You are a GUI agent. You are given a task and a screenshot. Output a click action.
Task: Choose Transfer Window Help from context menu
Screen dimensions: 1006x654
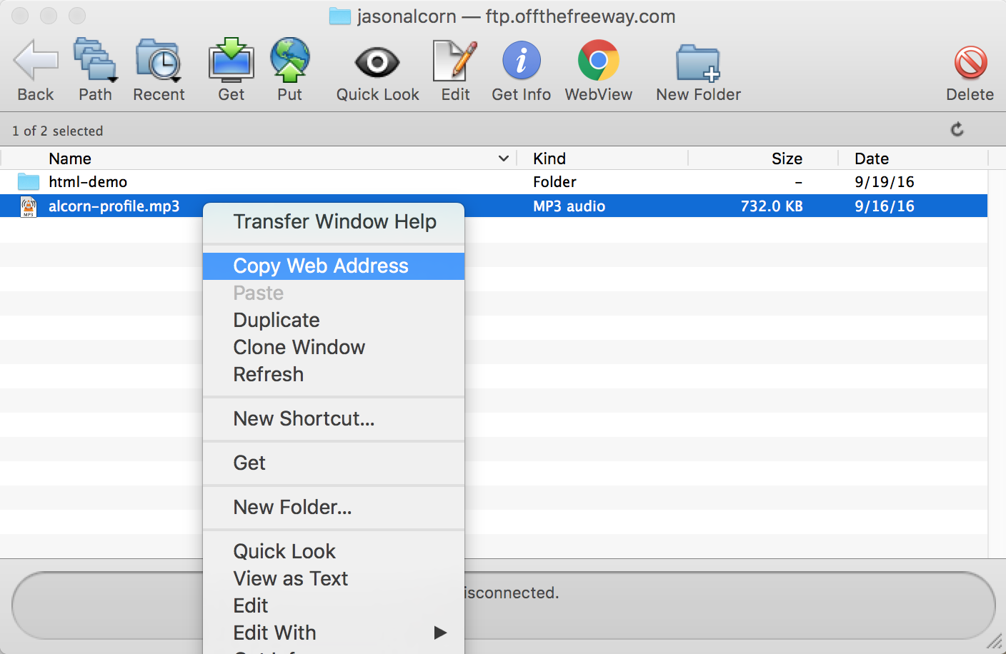[334, 222]
